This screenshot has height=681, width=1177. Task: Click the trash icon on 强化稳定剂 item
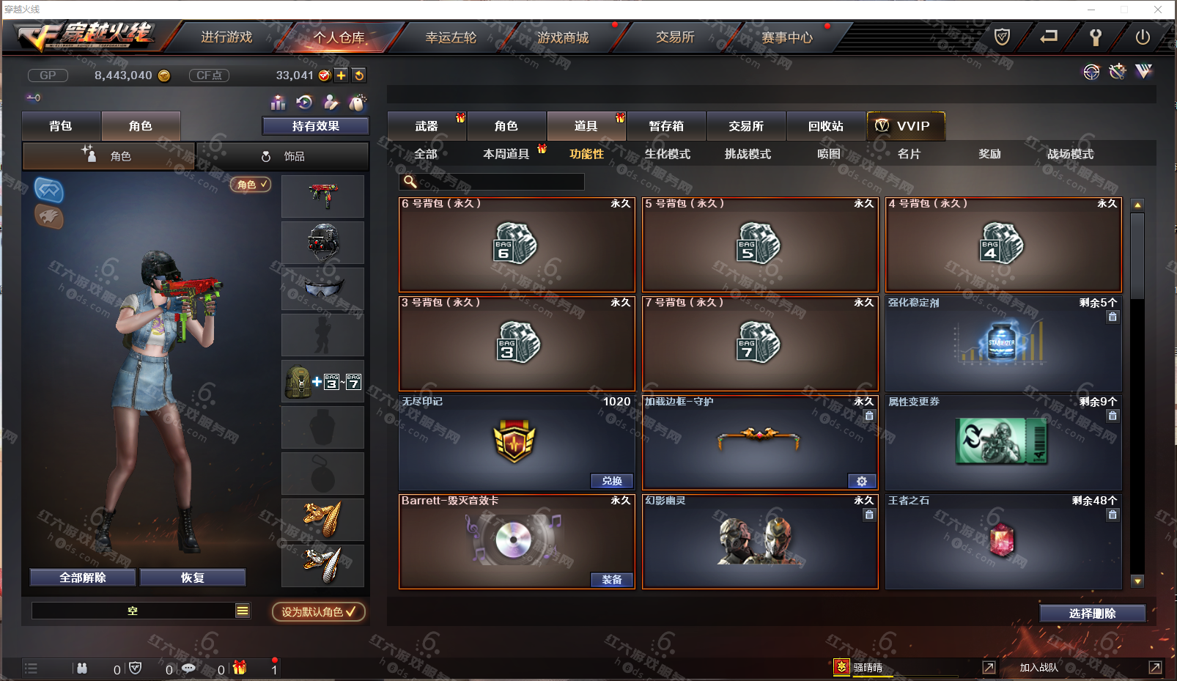pos(1113,317)
